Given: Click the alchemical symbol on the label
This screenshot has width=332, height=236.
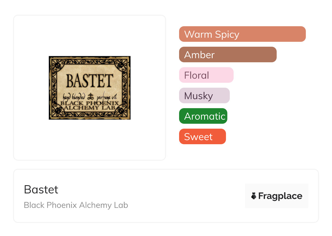Looking at the screenshot, I should (x=90, y=96).
